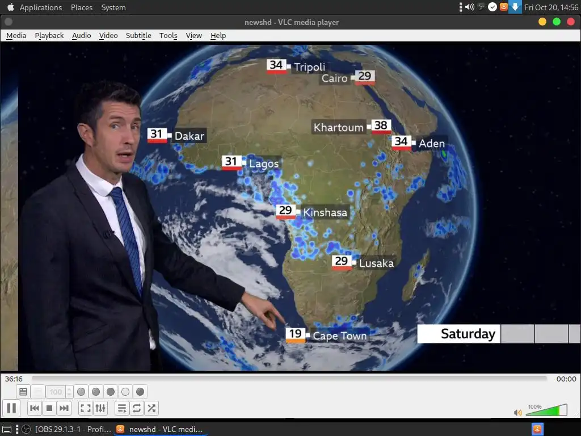This screenshot has height=436, width=581.
Task: Open the Help menu
Action: click(218, 36)
